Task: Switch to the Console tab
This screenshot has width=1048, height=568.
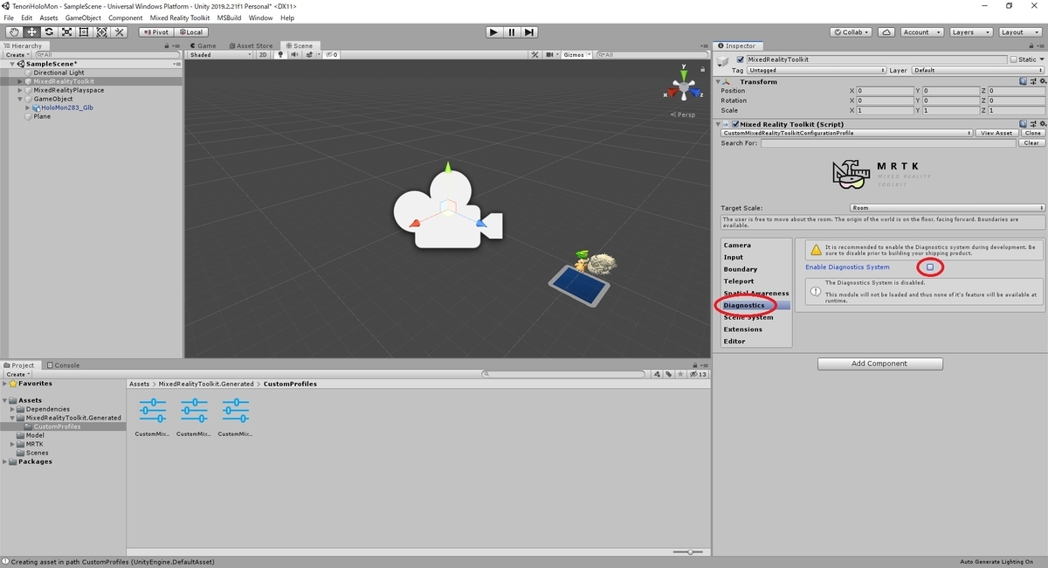Action: (63, 365)
